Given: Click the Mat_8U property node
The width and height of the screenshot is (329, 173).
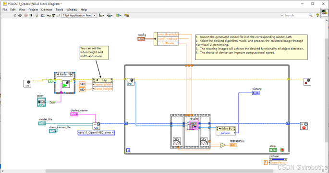Looking at the screenshot, I should click(x=226, y=128).
